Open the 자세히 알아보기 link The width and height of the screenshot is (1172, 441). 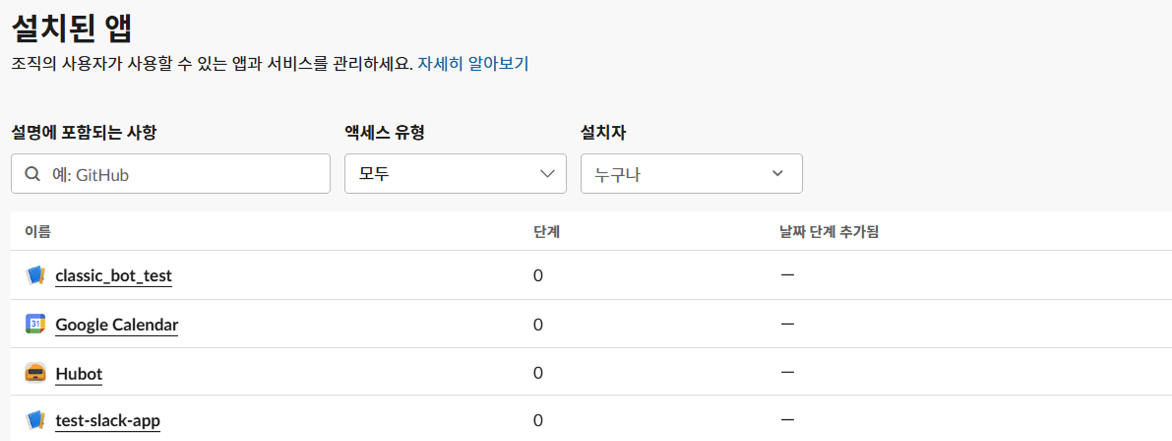tap(473, 63)
